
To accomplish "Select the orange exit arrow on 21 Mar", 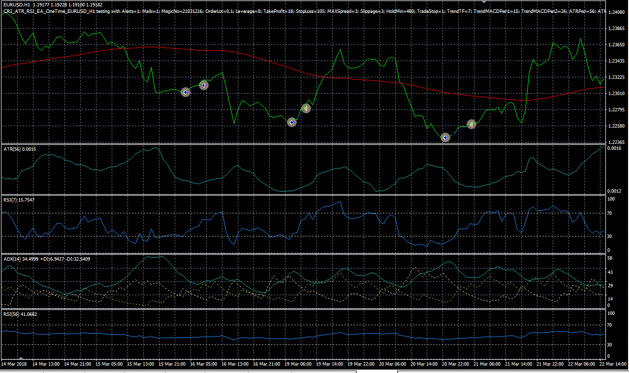I will [471, 125].
